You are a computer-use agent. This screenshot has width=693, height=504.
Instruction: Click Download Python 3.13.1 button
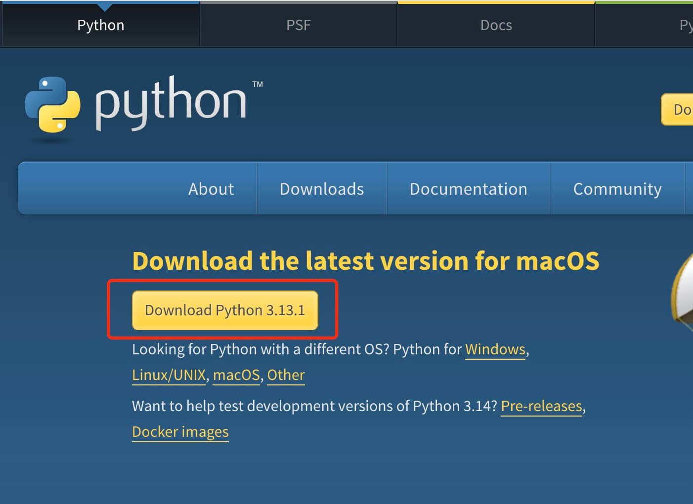click(x=225, y=310)
